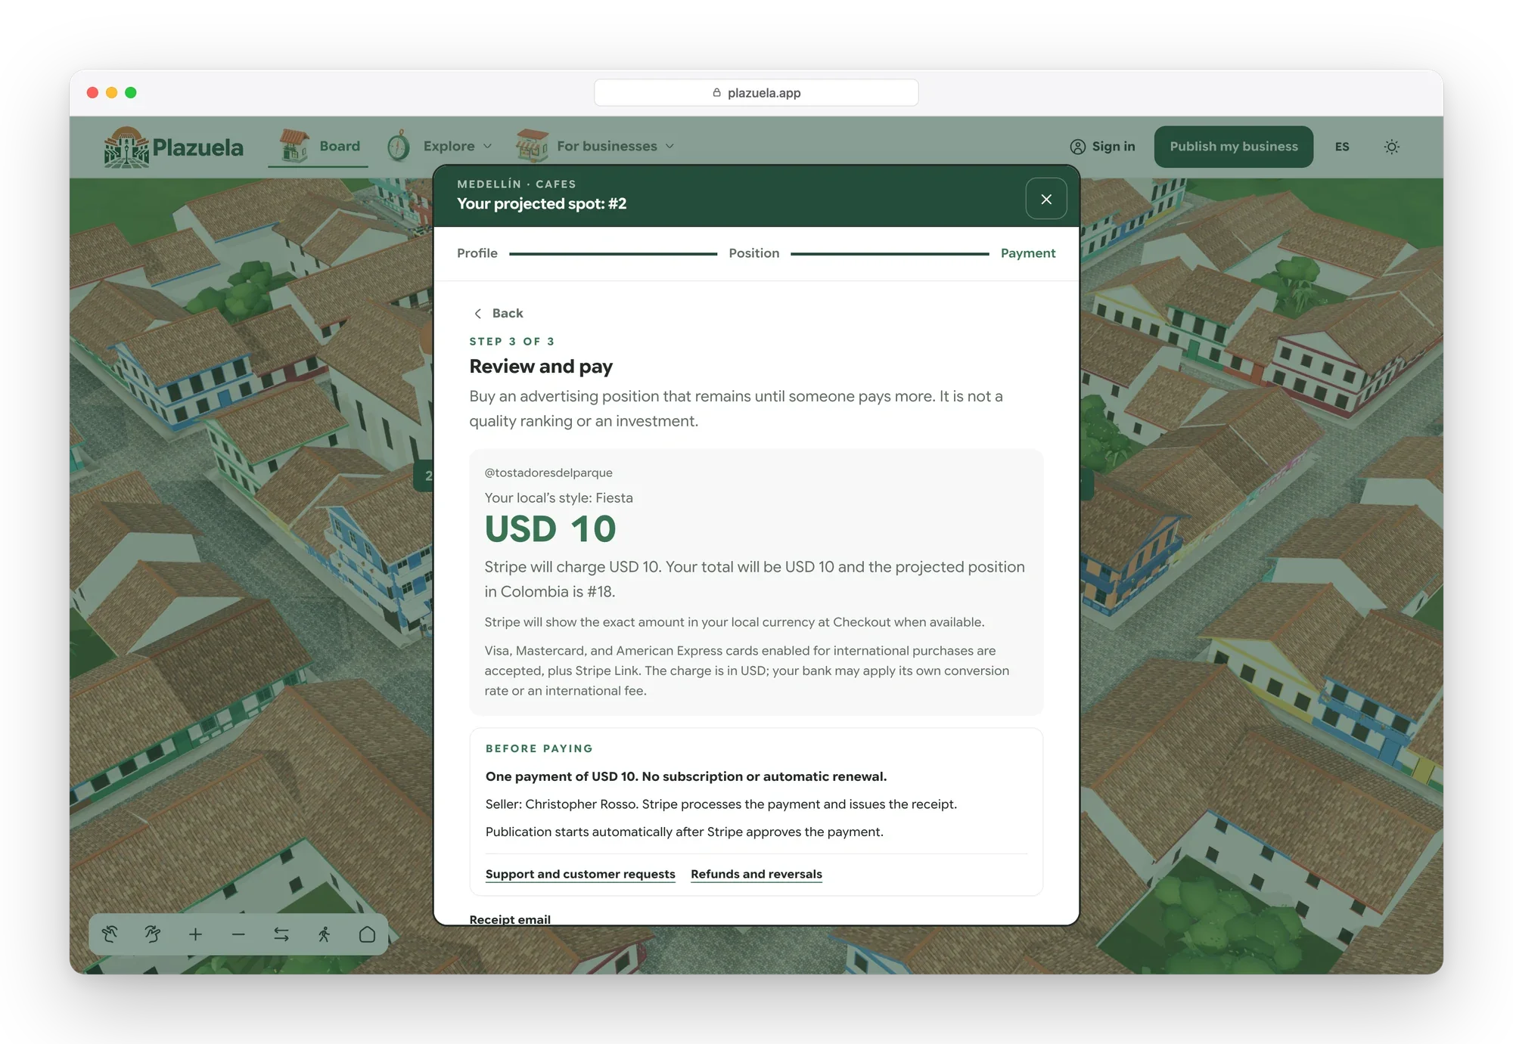Close the projected spot dialog
The height and width of the screenshot is (1044, 1513).
[x=1046, y=199]
